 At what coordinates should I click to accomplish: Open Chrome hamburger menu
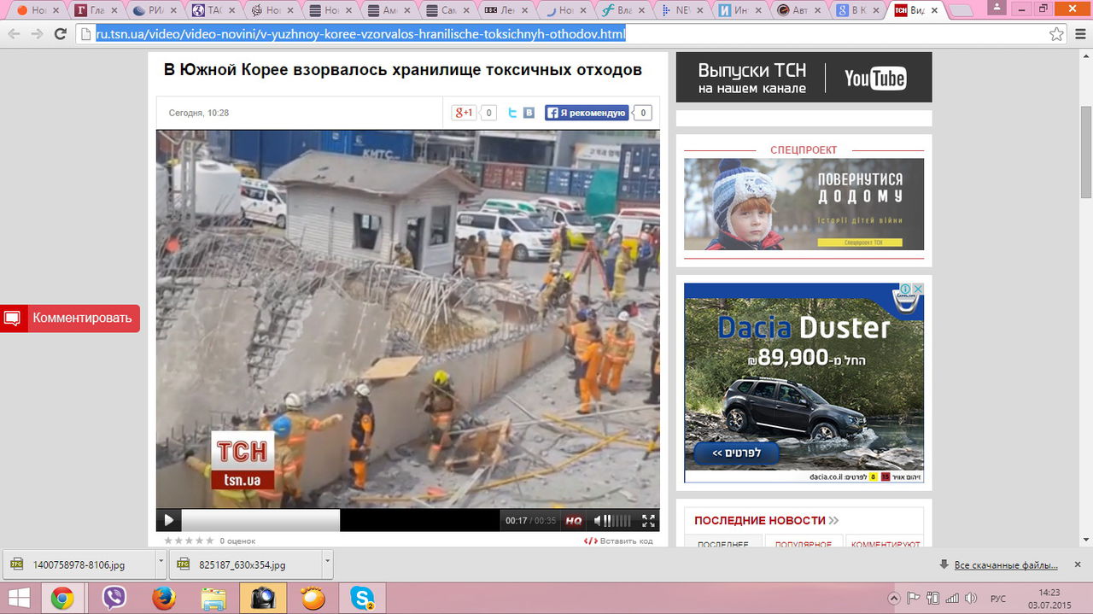(1079, 34)
